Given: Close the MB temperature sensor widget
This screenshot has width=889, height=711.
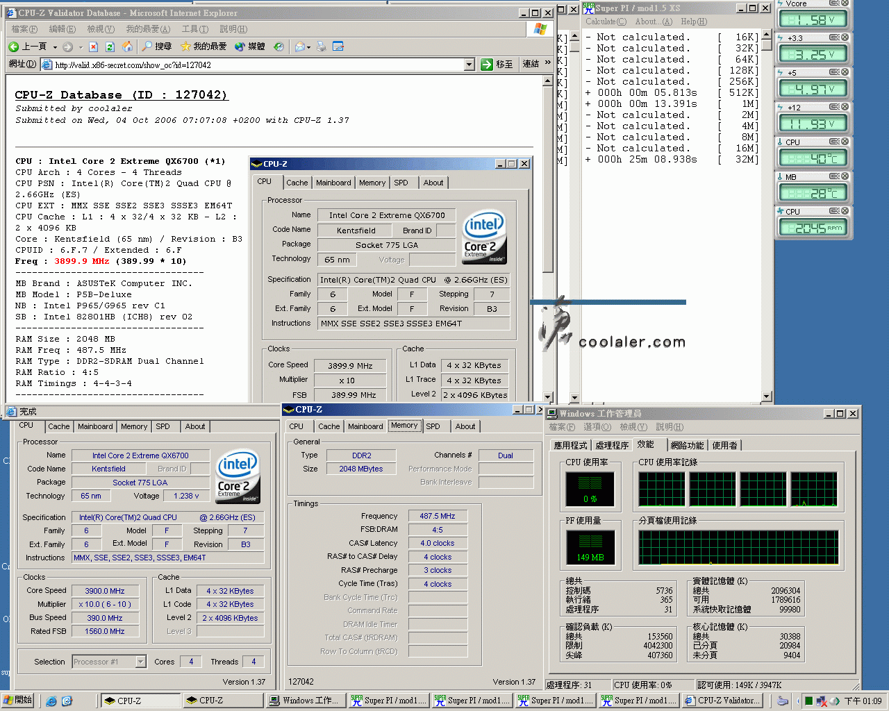Looking at the screenshot, I should point(845,176).
